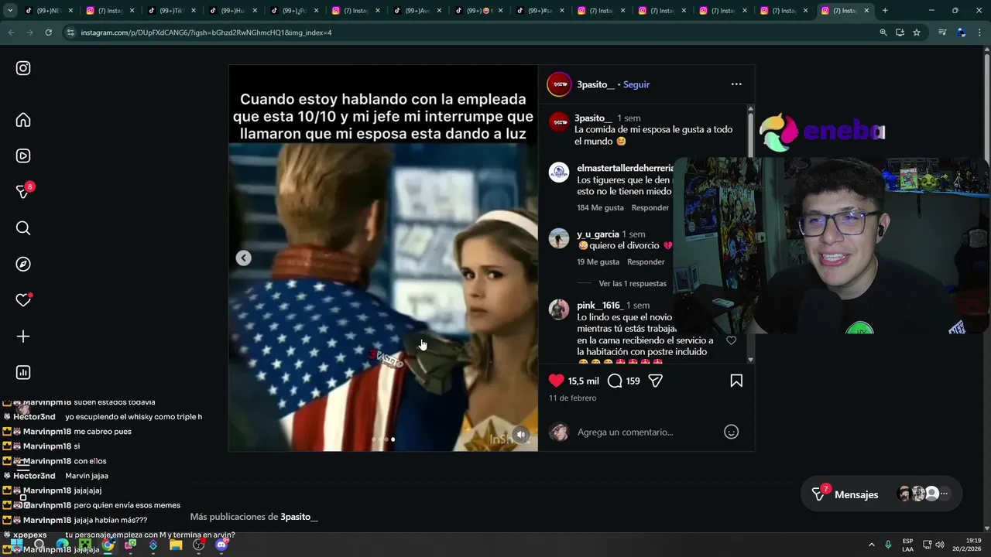This screenshot has width=991, height=557.
Task: Reply to y_u_garcia's comment
Action: (646, 261)
